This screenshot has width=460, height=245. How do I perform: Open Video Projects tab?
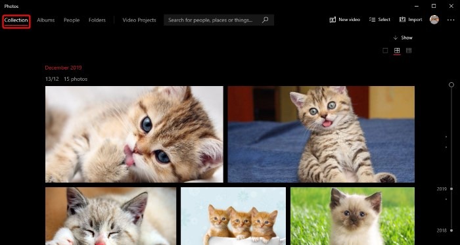tap(139, 20)
